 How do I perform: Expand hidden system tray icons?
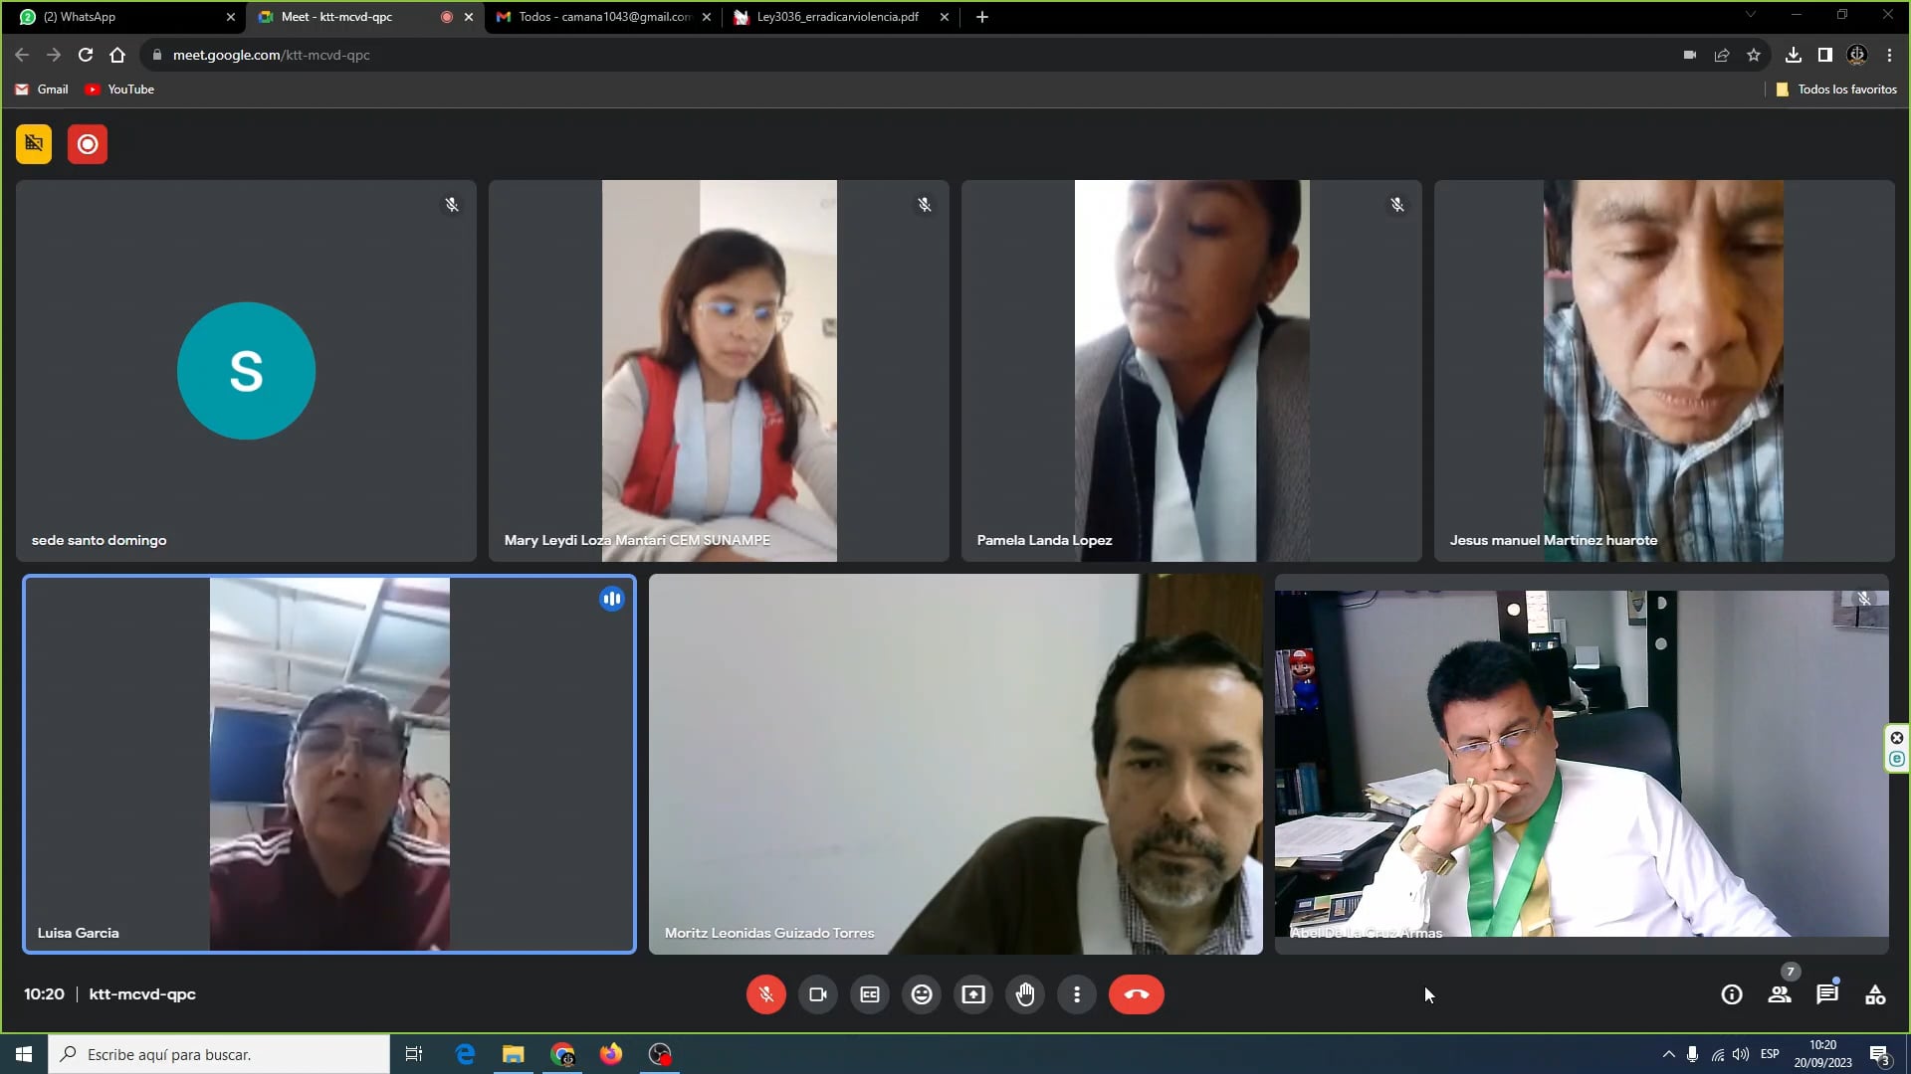(1668, 1054)
